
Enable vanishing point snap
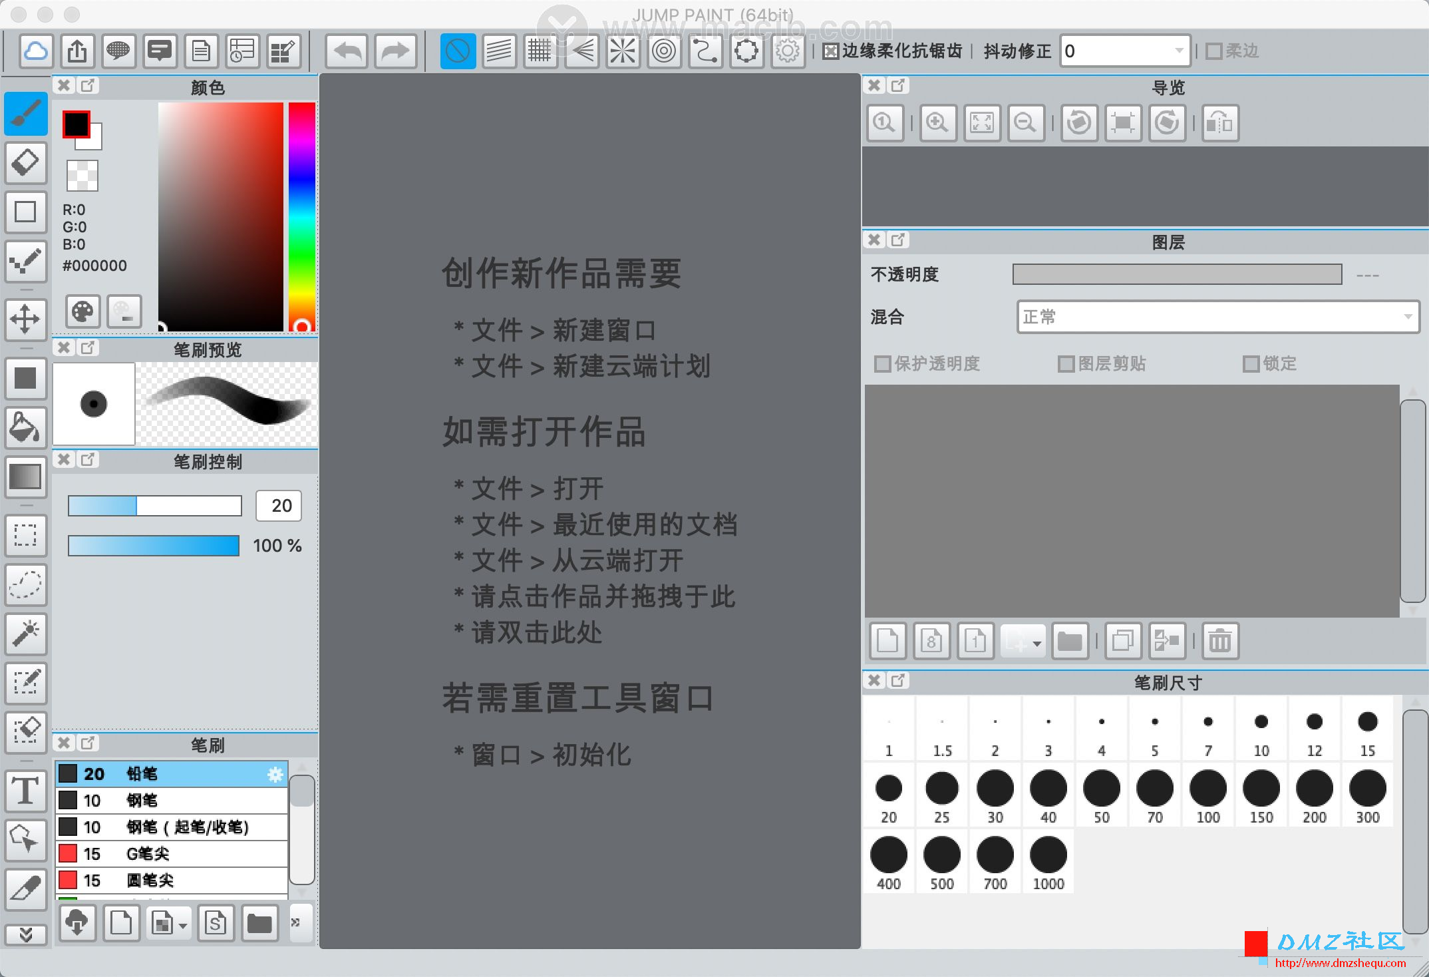click(x=581, y=51)
